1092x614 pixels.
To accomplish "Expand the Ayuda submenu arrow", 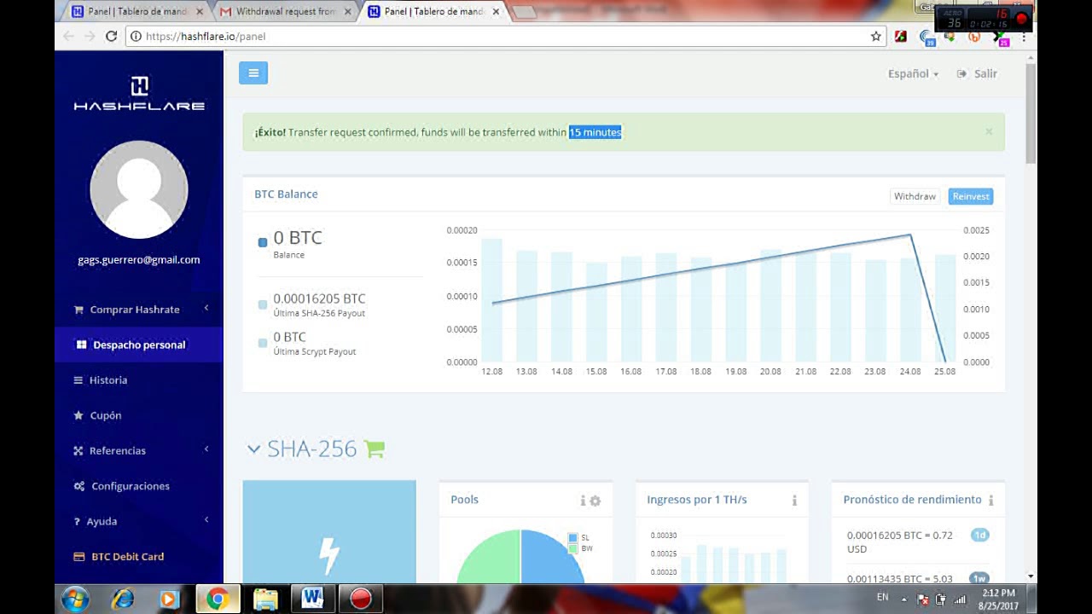I will pos(206,519).
